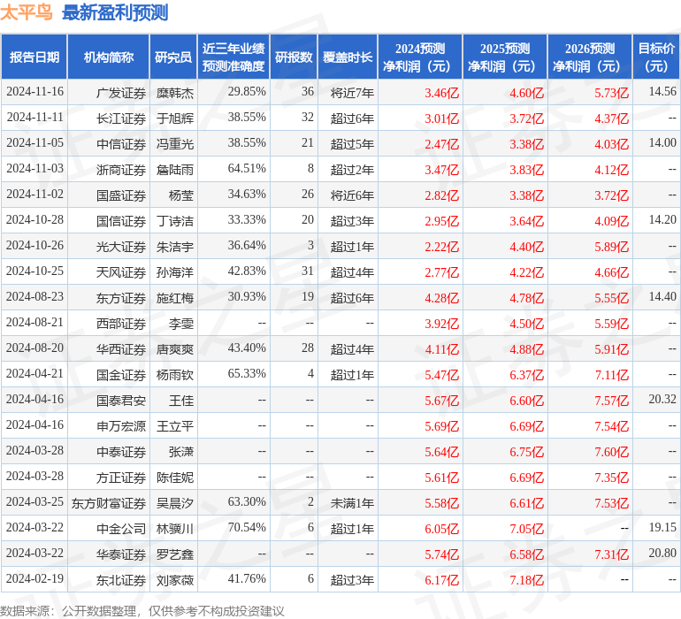This screenshot has height=619, width=681.
Task: Click the 2026预测净利润 column header
Action: pos(590,57)
